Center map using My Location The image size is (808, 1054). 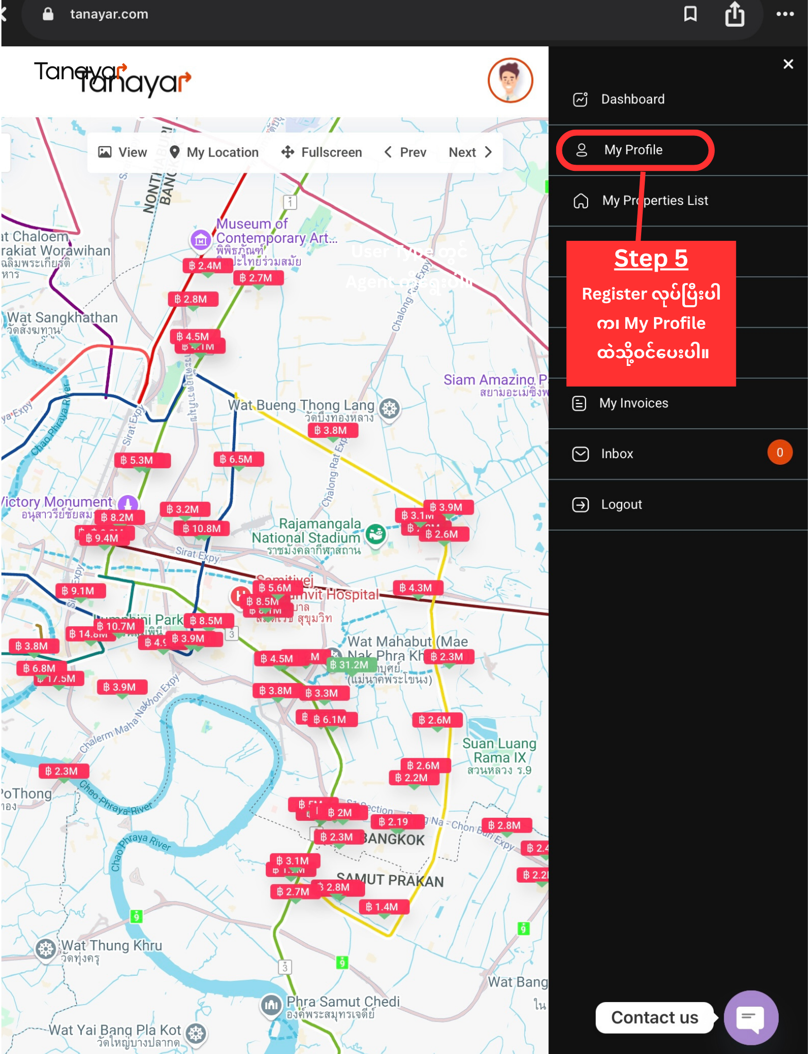[214, 152]
